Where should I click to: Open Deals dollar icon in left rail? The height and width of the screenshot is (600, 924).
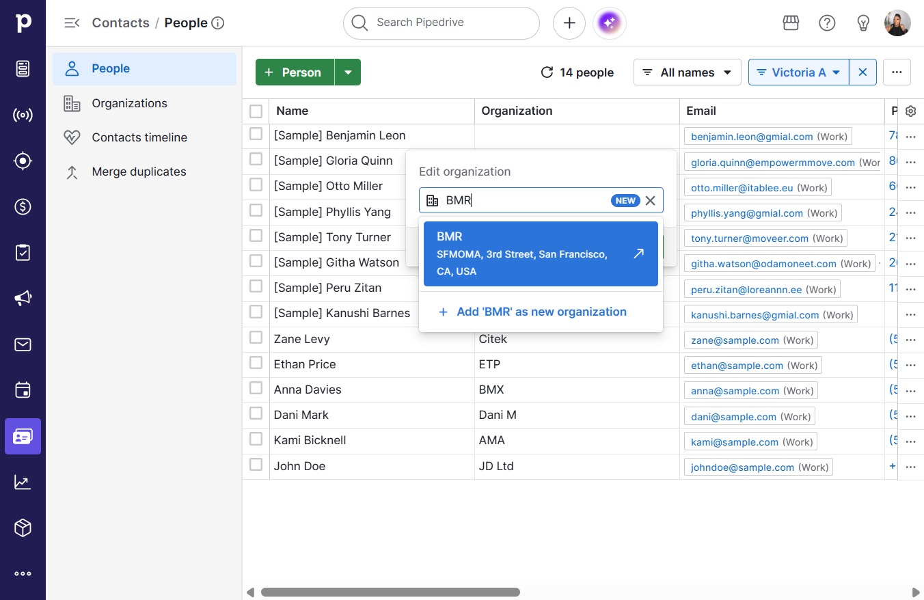[x=23, y=206]
